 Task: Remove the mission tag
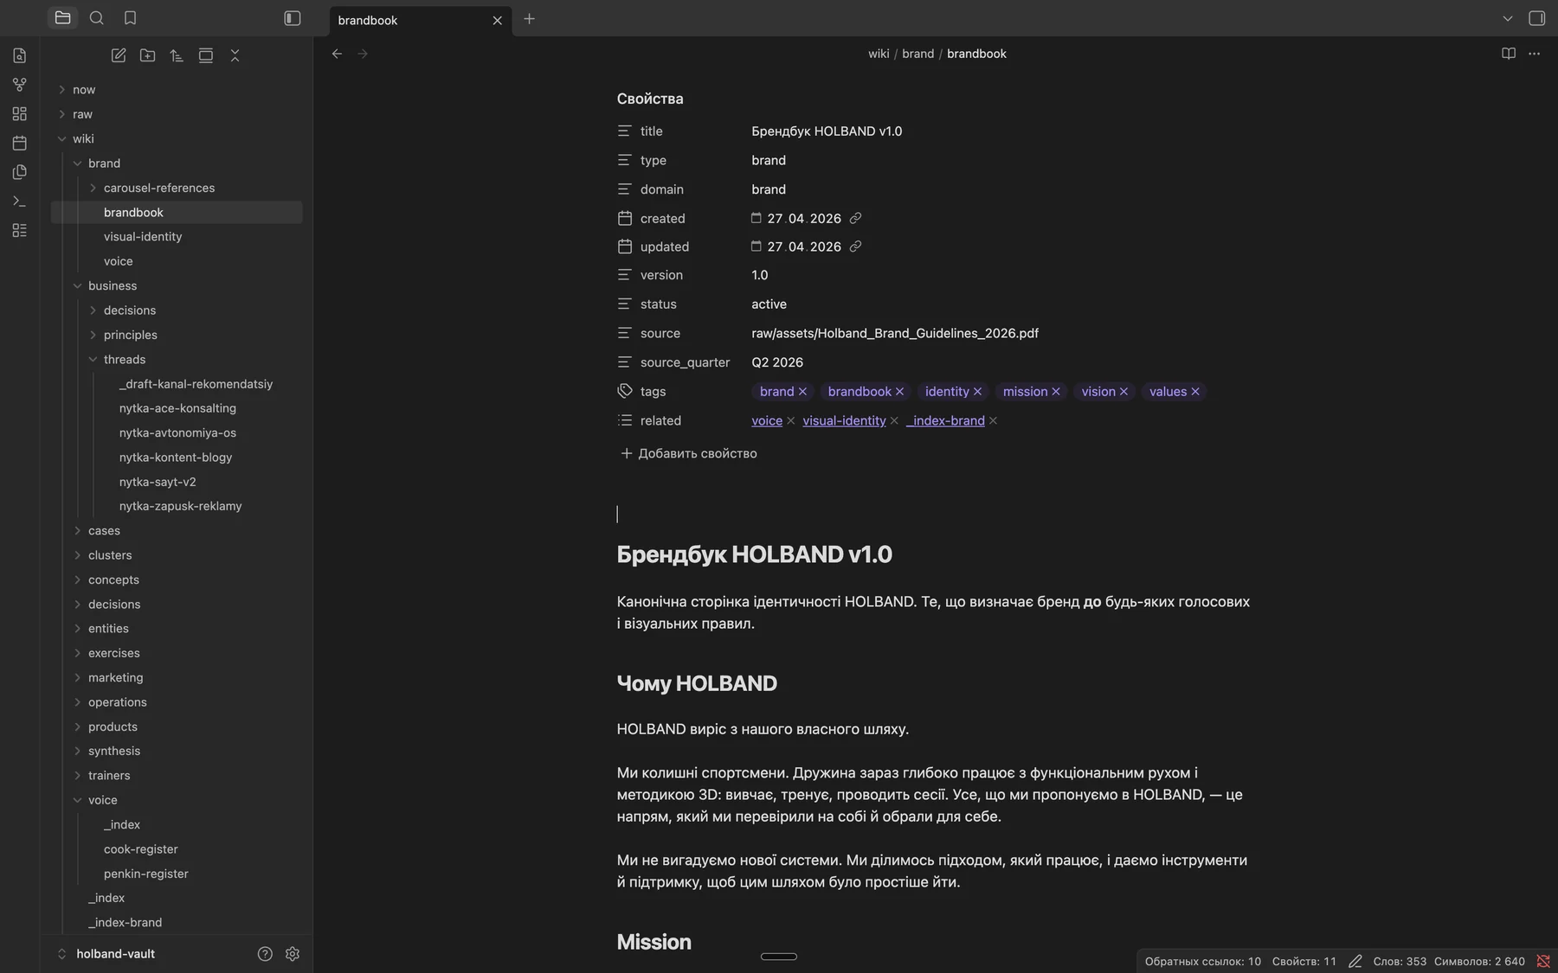click(1056, 392)
